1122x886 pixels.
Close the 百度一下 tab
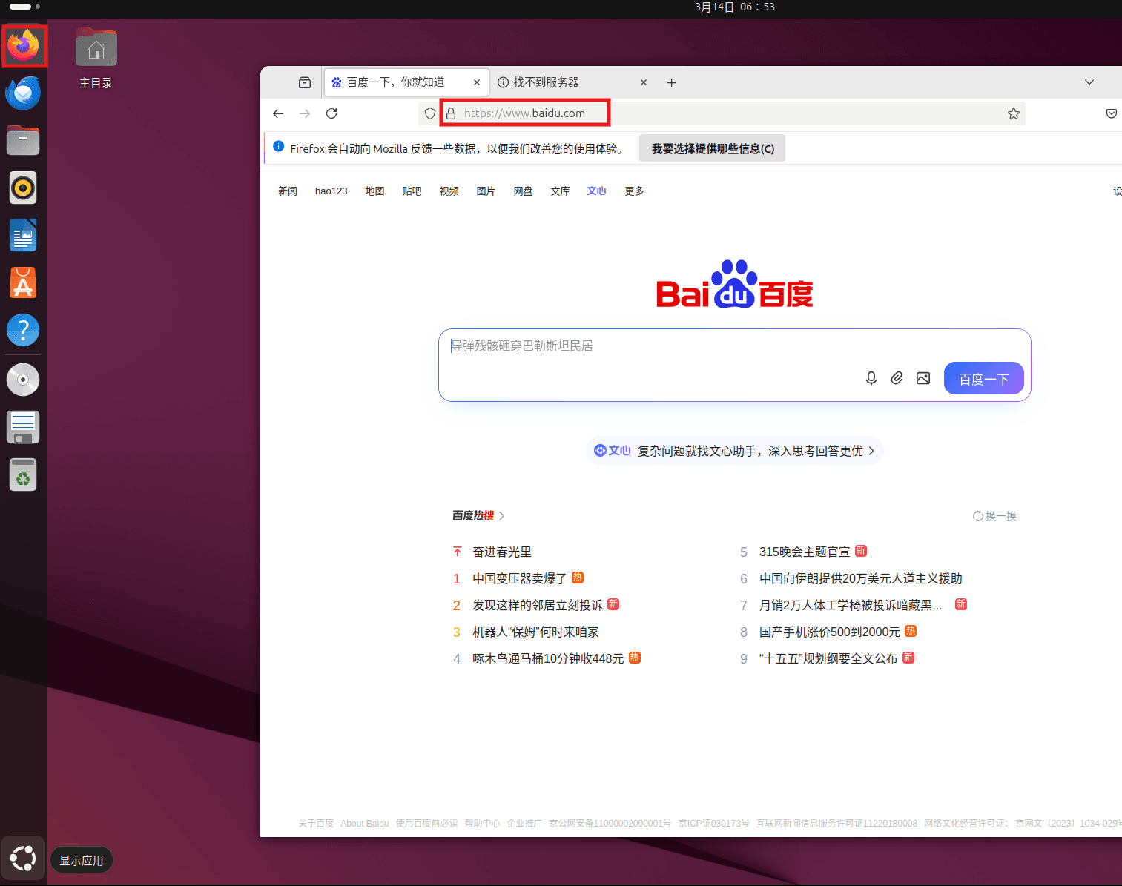click(x=477, y=82)
